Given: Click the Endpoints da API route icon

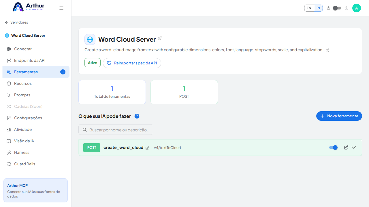Looking at the screenshot, I should [x=9, y=60].
